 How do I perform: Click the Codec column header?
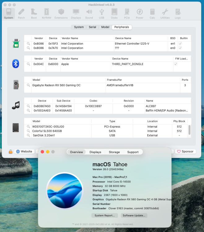click(93, 101)
